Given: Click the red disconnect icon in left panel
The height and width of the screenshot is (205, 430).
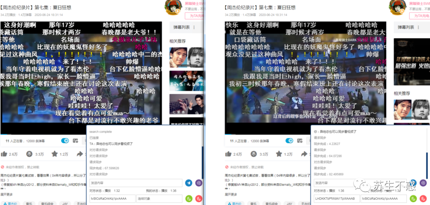Looking at the screenshot, I should [199, 198].
